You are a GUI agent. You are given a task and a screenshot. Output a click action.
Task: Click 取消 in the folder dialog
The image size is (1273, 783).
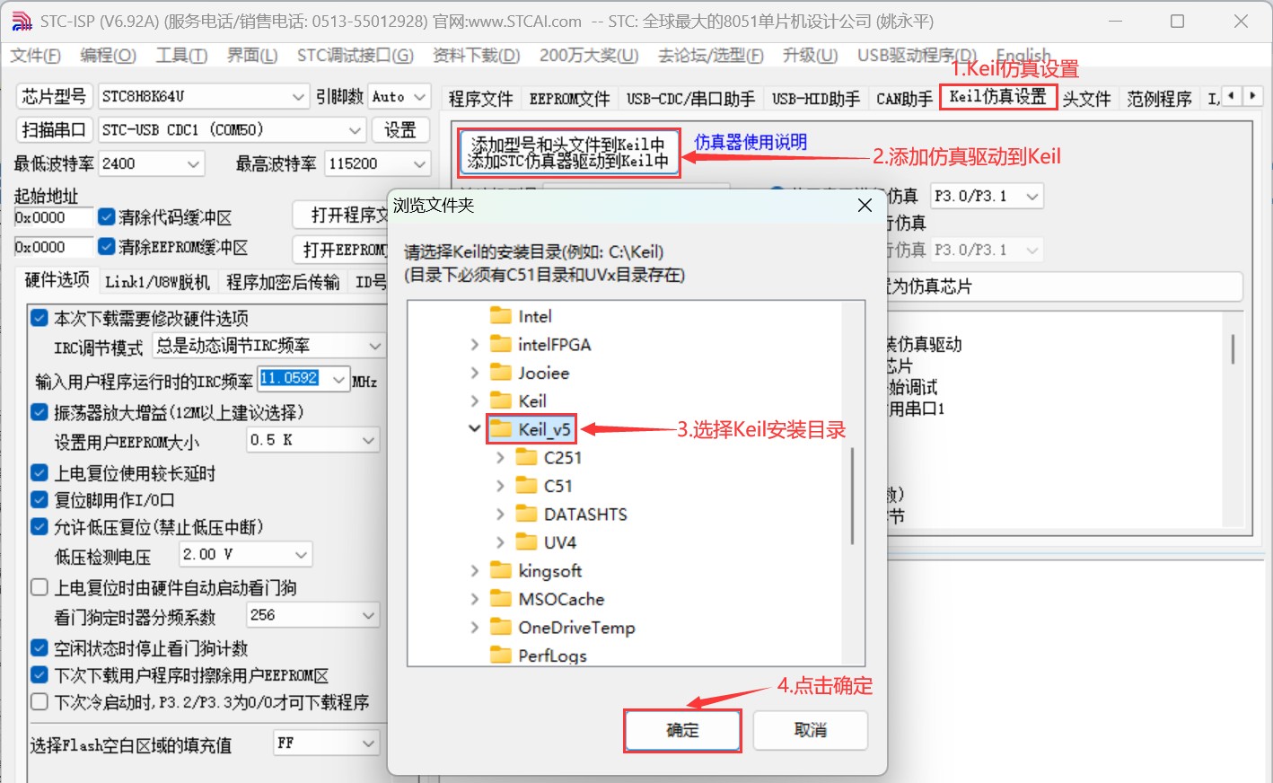811,730
